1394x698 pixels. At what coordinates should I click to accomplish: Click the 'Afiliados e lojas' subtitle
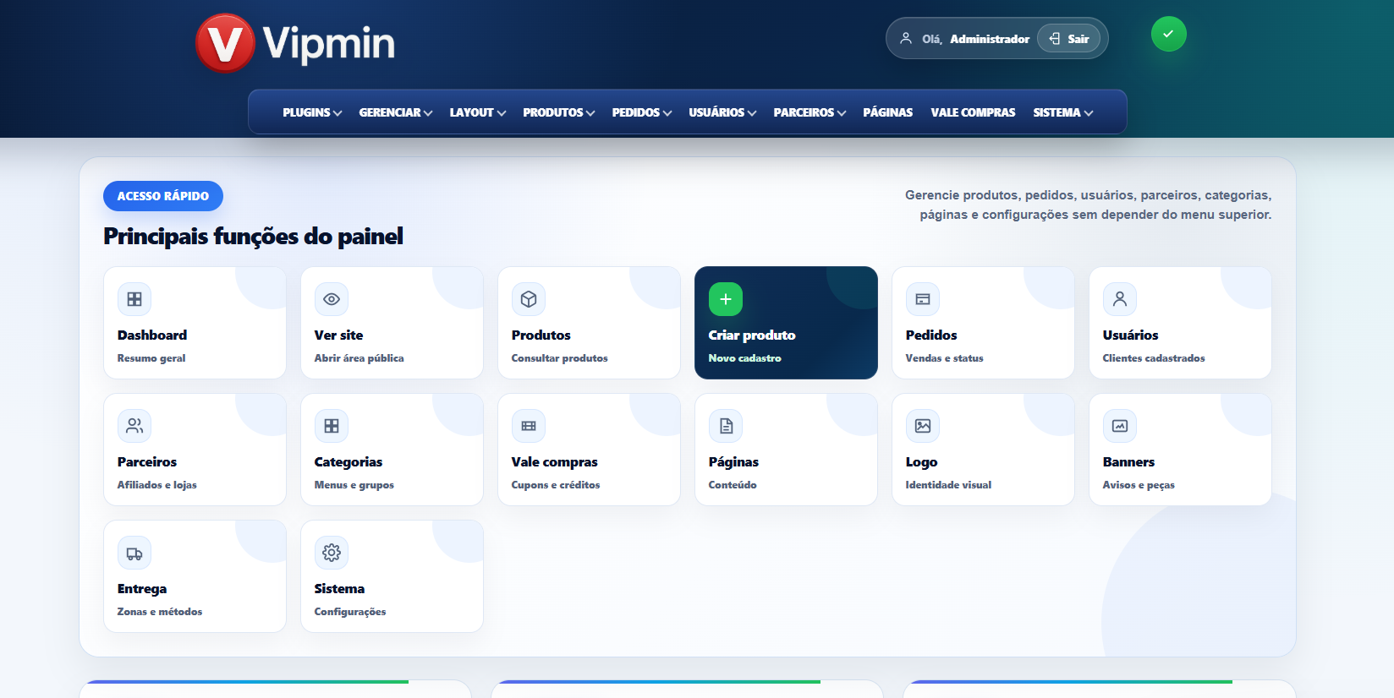click(157, 485)
